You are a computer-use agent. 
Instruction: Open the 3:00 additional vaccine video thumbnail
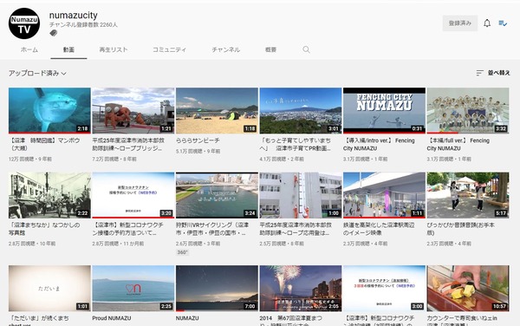[384, 288]
